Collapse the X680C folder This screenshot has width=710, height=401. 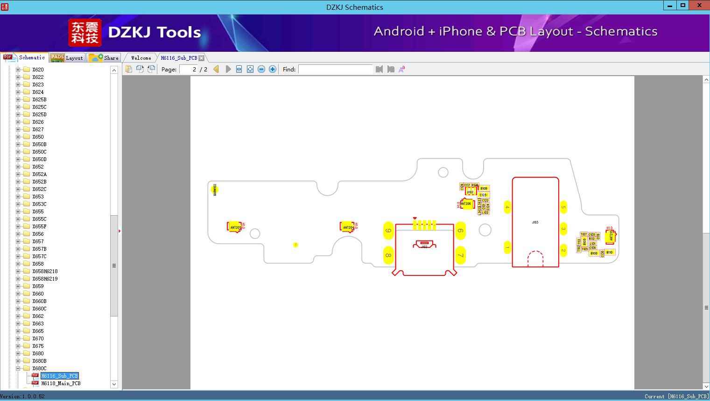pos(18,368)
